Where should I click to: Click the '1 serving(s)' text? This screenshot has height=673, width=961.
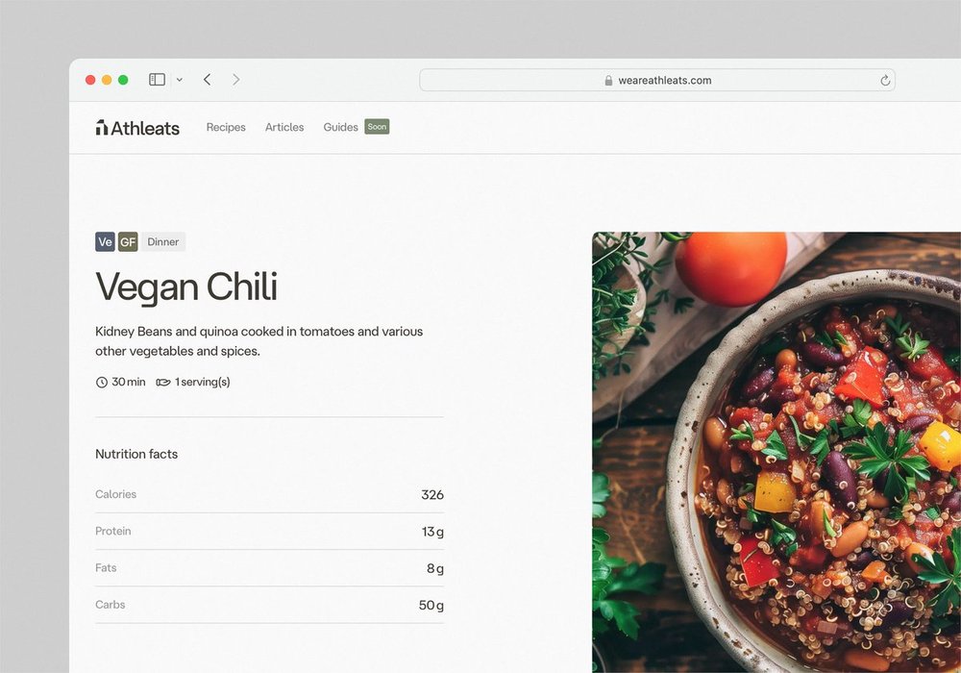(203, 382)
